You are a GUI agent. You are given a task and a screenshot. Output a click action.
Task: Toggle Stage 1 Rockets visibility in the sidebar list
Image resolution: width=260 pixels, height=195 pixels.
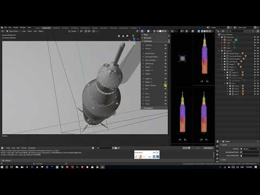coord(166,86)
